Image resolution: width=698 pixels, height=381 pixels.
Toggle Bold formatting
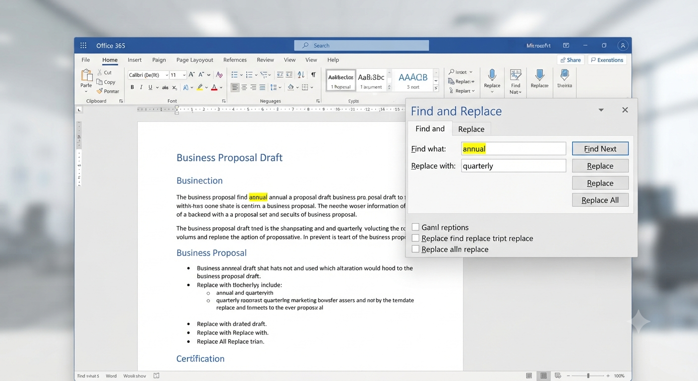[132, 87]
